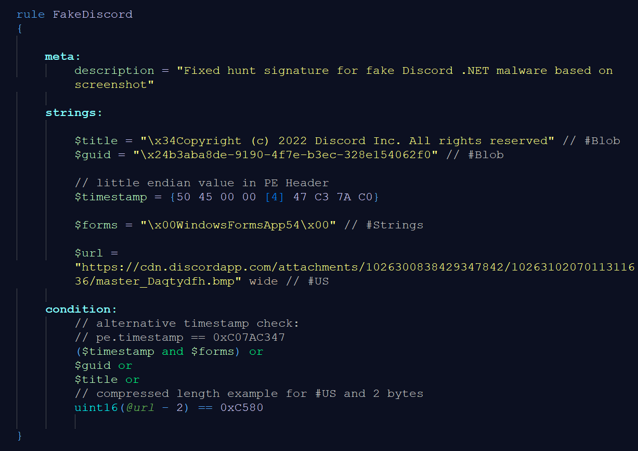Click the pe.timestamp == 0xC07AC347 comment
Image resolution: width=638 pixels, height=451 pixels.
click(180, 338)
